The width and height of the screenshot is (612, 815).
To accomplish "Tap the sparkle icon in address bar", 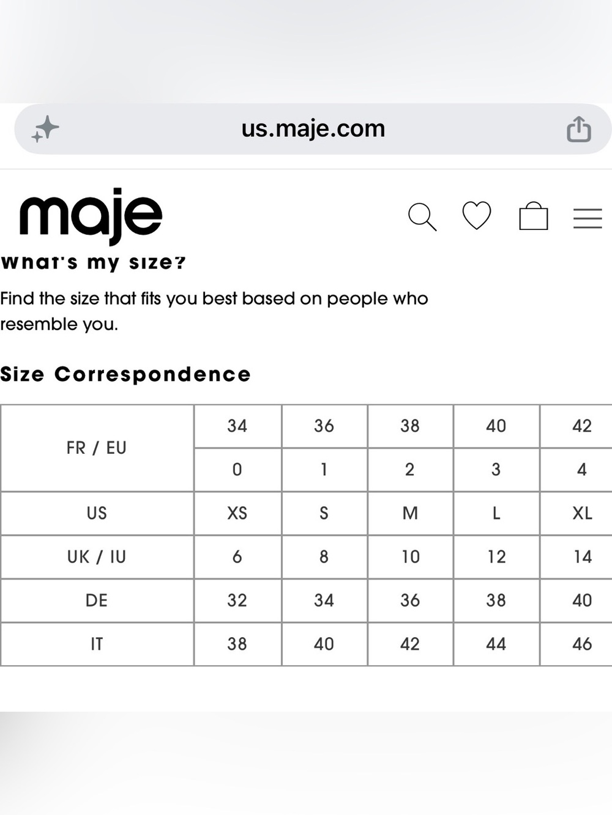I will [x=45, y=129].
